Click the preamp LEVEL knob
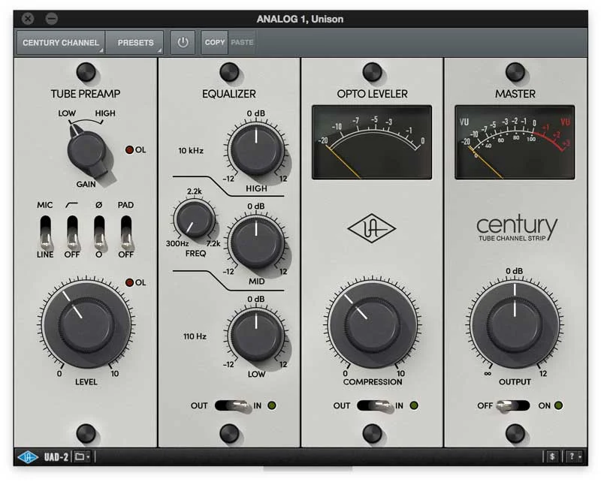This screenshot has width=601, height=482. pyautogui.click(x=86, y=326)
